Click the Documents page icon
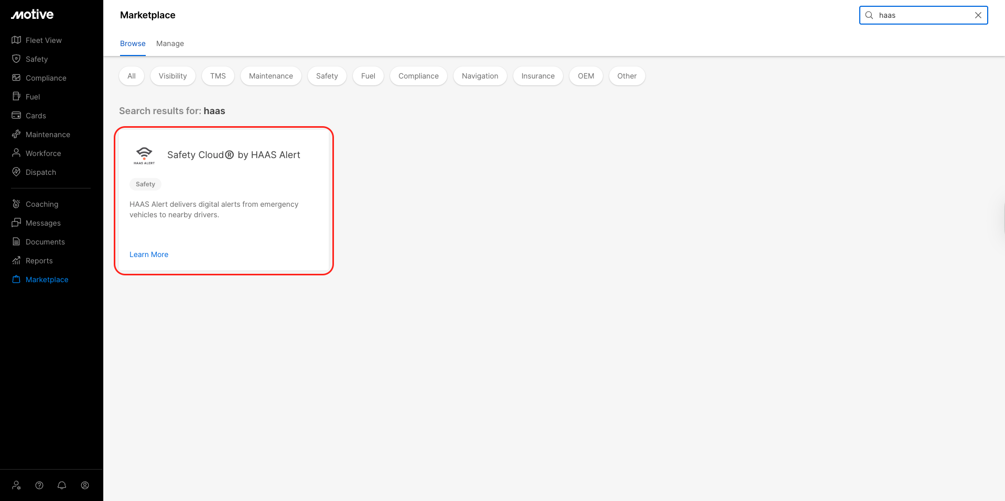The width and height of the screenshot is (1005, 501). coord(16,241)
